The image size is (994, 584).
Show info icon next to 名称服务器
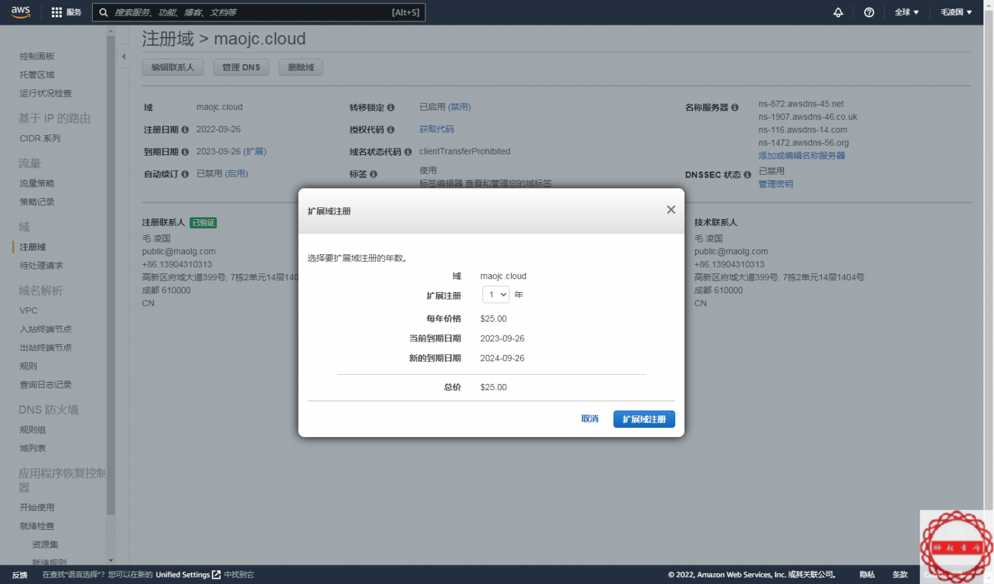point(735,107)
